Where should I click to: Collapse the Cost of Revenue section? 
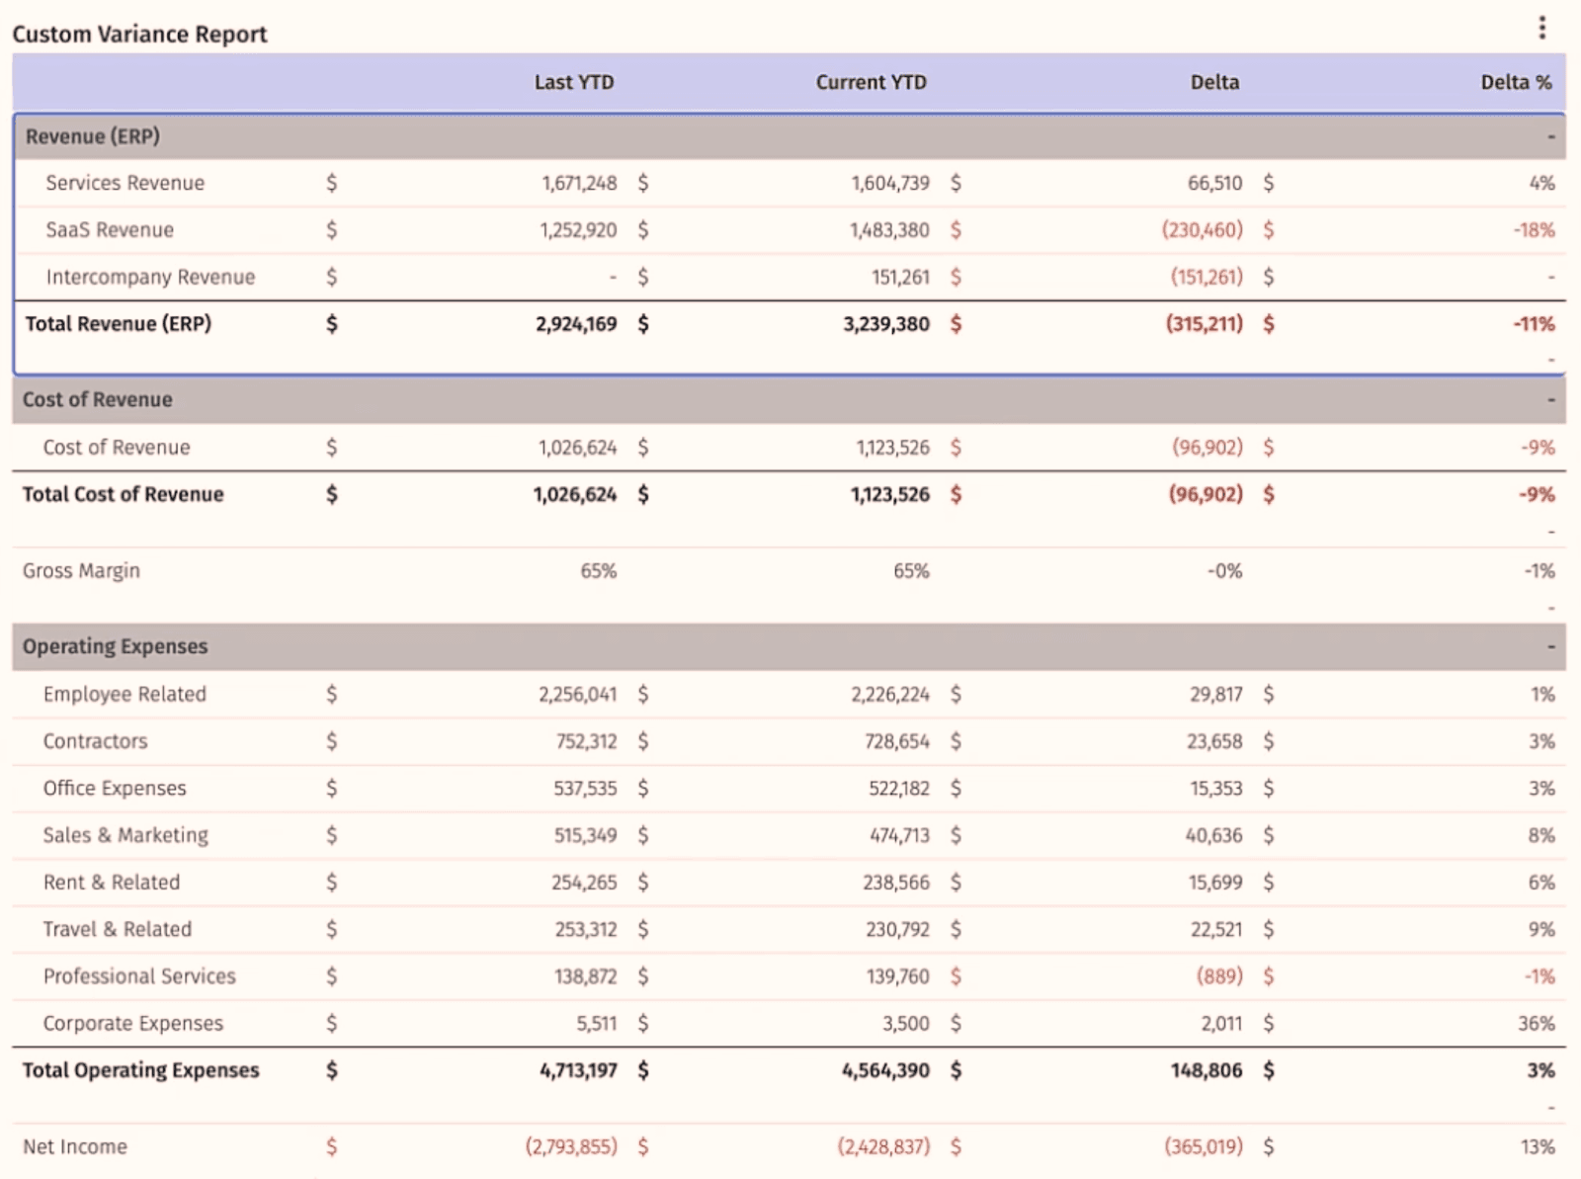(98, 399)
